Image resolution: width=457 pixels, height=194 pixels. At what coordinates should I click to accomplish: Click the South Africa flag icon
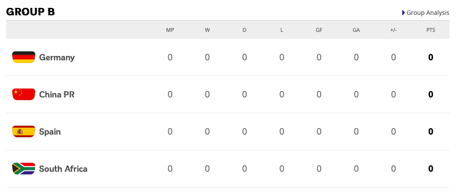tap(24, 169)
